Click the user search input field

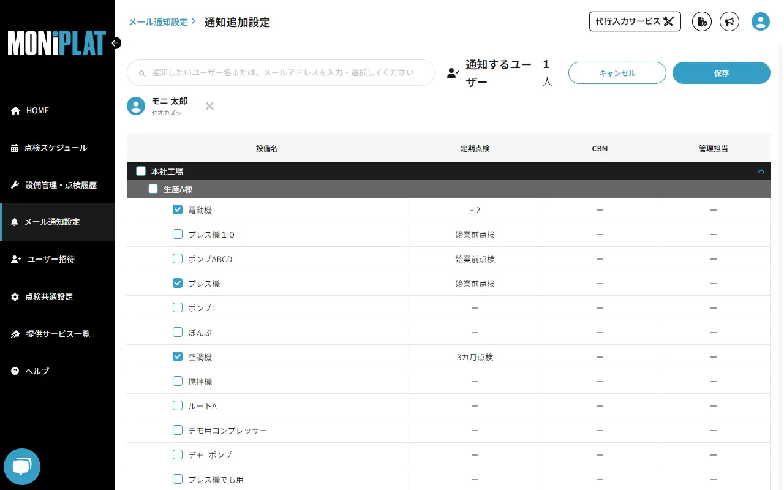pyautogui.click(x=281, y=72)
